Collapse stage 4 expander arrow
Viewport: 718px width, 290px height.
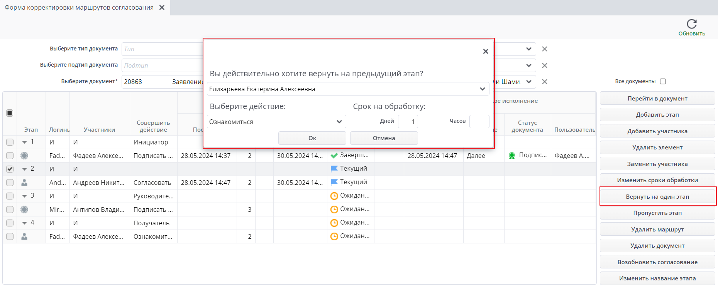(24, 223)
